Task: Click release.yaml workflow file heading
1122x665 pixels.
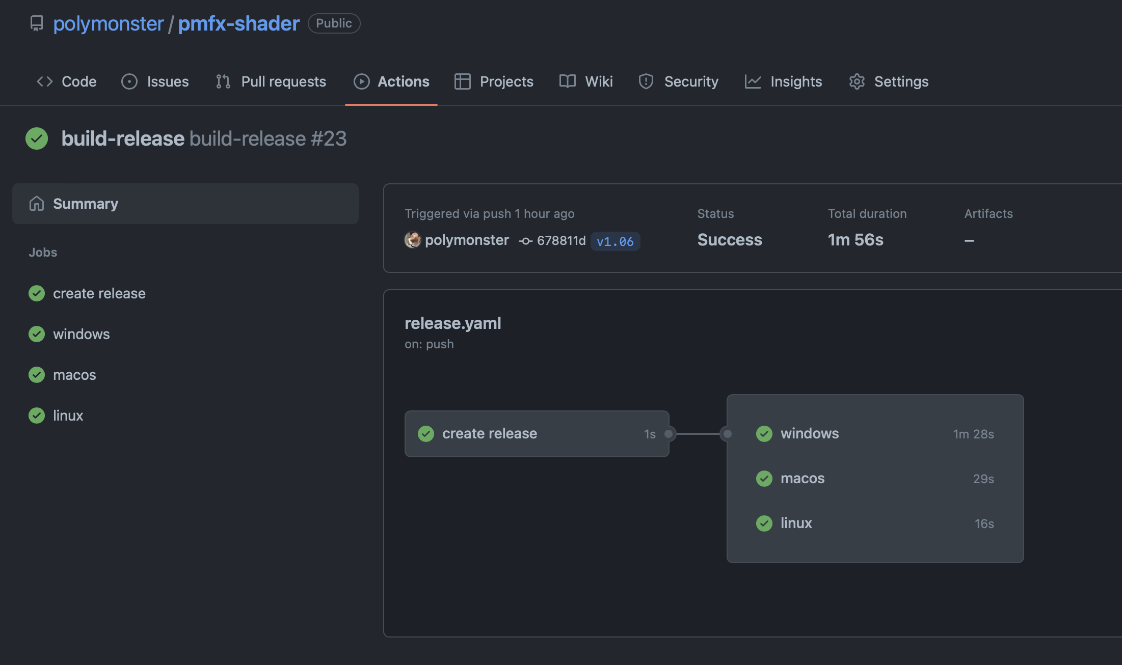Action: pos(453,323)
